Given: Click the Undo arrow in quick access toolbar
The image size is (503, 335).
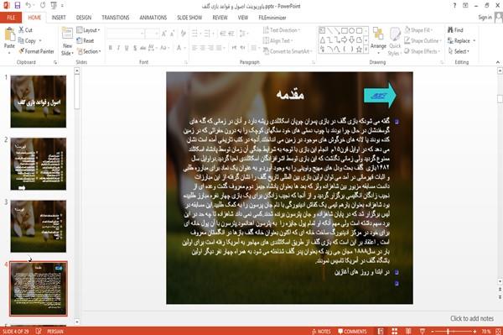Looking at the screenshot, I should tap(29, 5).
